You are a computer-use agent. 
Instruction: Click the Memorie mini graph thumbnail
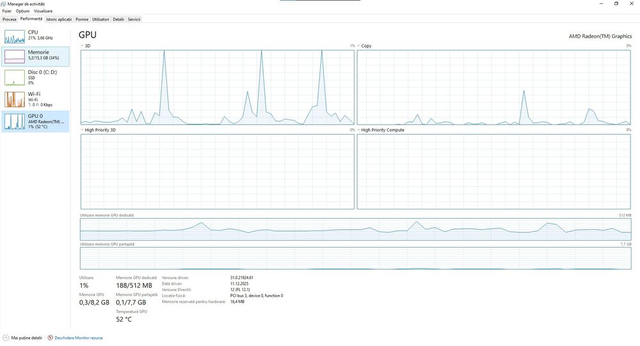pos(15,57)
